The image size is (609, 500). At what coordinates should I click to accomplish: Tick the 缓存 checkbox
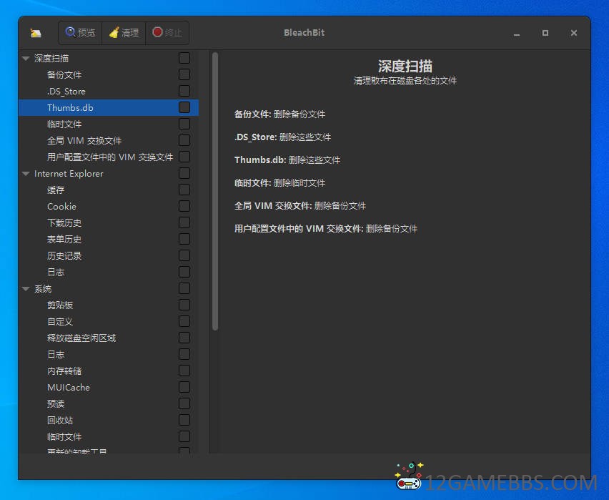(184, 190)
